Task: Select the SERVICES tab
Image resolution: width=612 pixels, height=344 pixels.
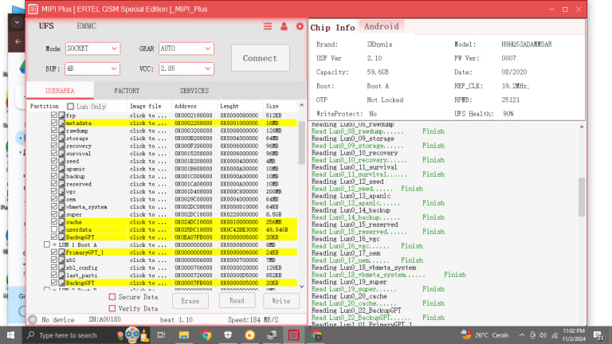Action: coord(194,91)
